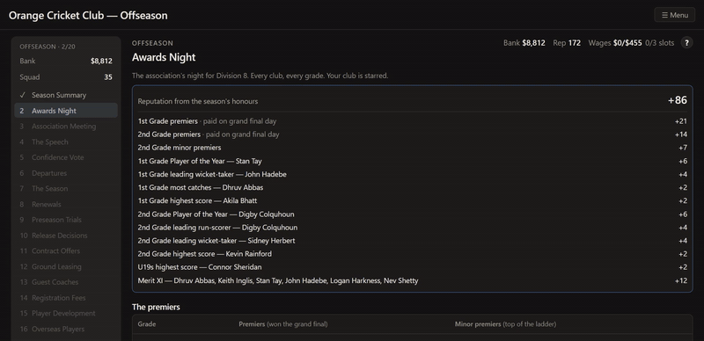Select Player Development step
The image size is (704, 341).
click(x=66, y=313)
